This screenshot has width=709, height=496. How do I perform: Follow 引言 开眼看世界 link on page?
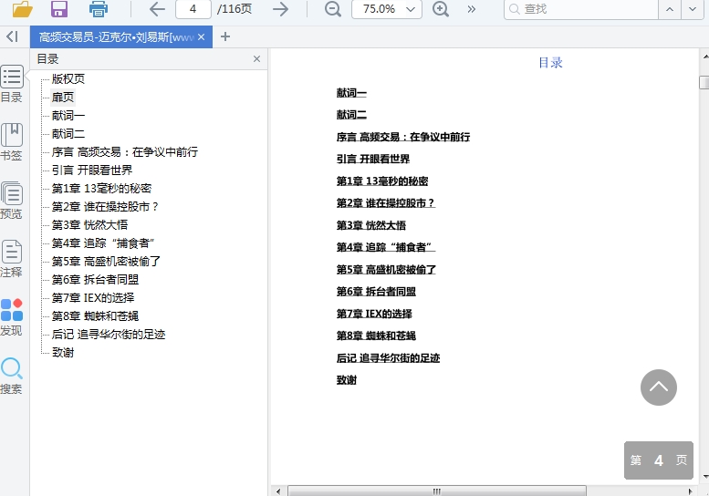click(x=373, y=159)
